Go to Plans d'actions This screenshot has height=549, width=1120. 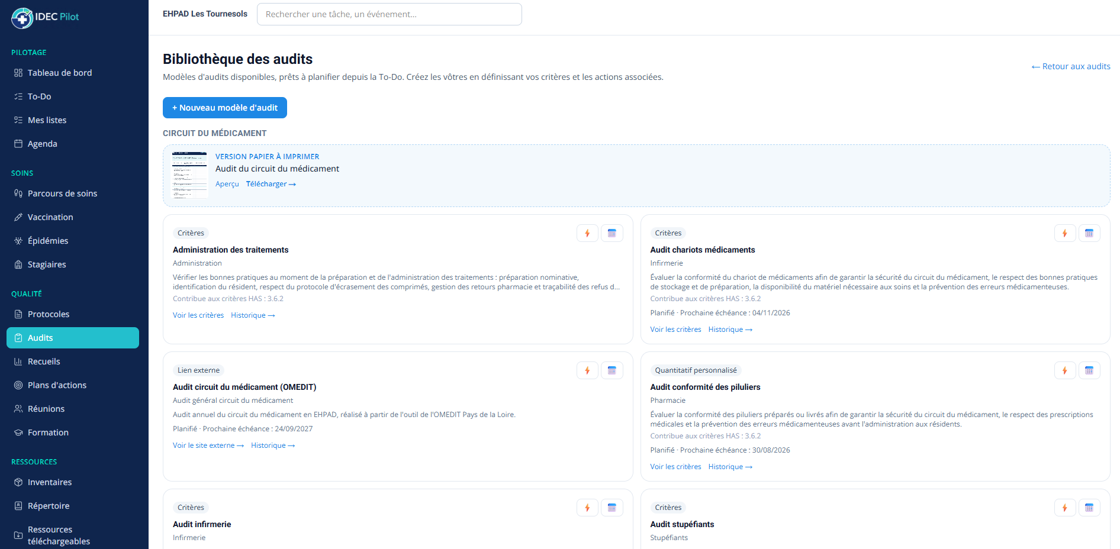(x=73, y=385)
